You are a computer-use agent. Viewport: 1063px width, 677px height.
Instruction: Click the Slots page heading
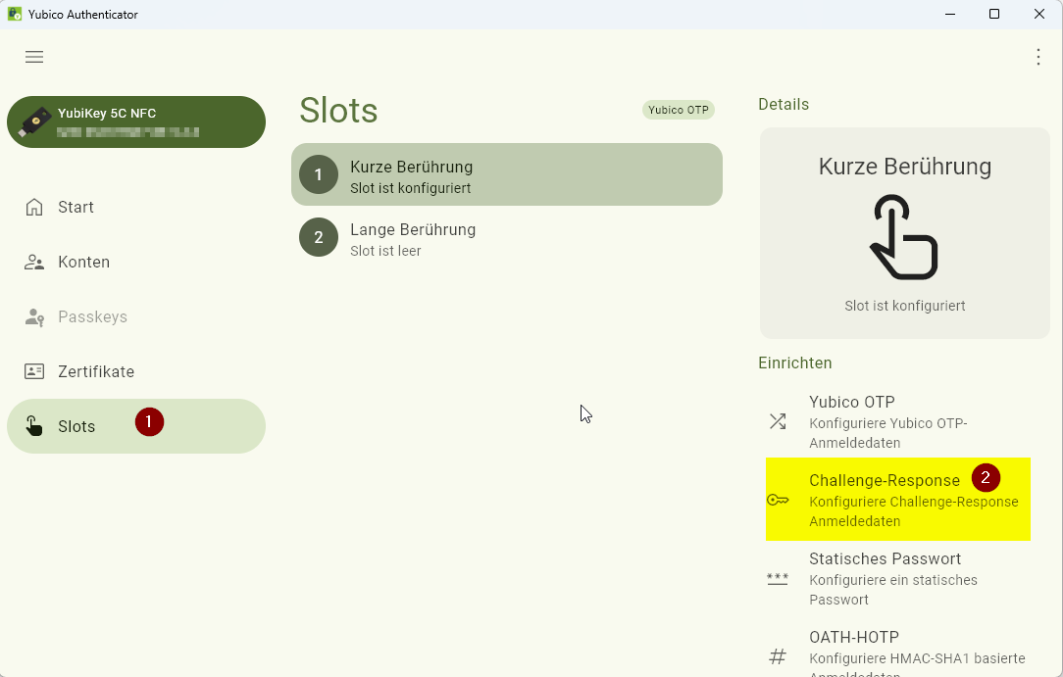(338, 111)
